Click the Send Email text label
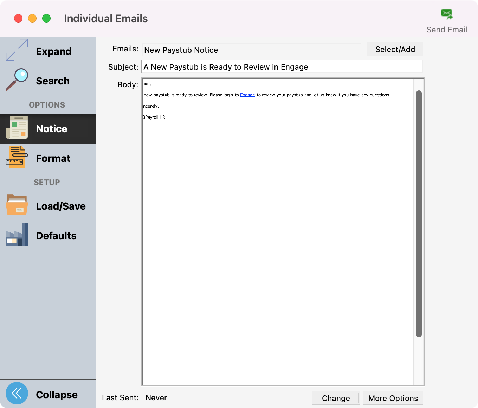478x408 pixels. 447,30
